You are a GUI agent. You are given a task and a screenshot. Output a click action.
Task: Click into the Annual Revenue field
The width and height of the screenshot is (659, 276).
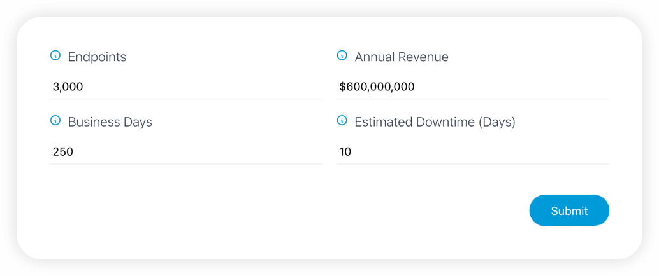472,87
